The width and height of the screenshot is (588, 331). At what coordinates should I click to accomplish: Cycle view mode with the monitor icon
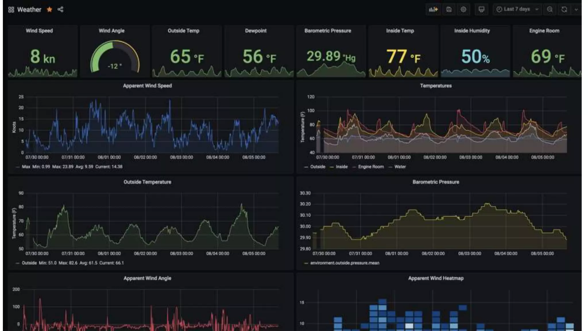click(481, 9)
